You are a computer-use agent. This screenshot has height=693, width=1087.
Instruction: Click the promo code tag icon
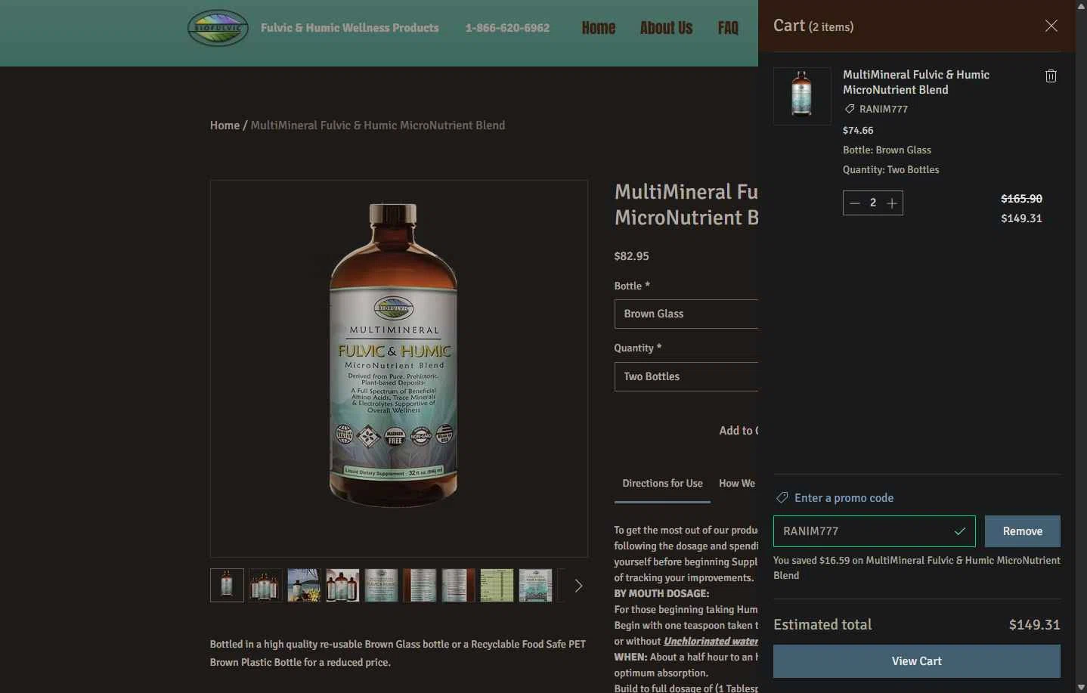pos(782,497)
